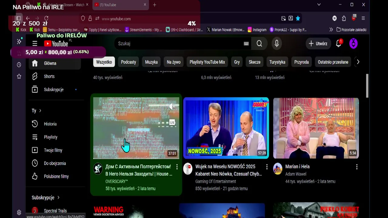This screenshot has height=218, width=388.
Task: Open Pozostałe zakładki folder
Action: click(351, 30)
